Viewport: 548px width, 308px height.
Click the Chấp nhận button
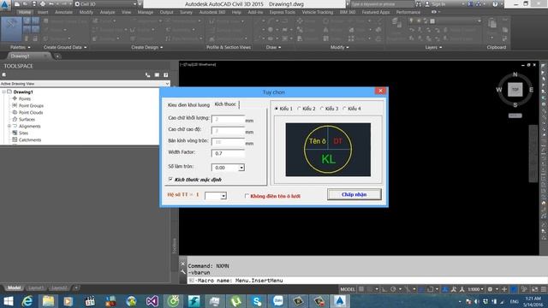pyautogui.click(x=354, y=194)
